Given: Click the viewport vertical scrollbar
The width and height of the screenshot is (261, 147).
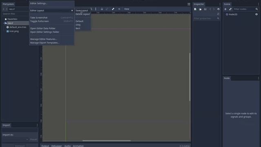Looking at the screenshot, I should [190, 77].
